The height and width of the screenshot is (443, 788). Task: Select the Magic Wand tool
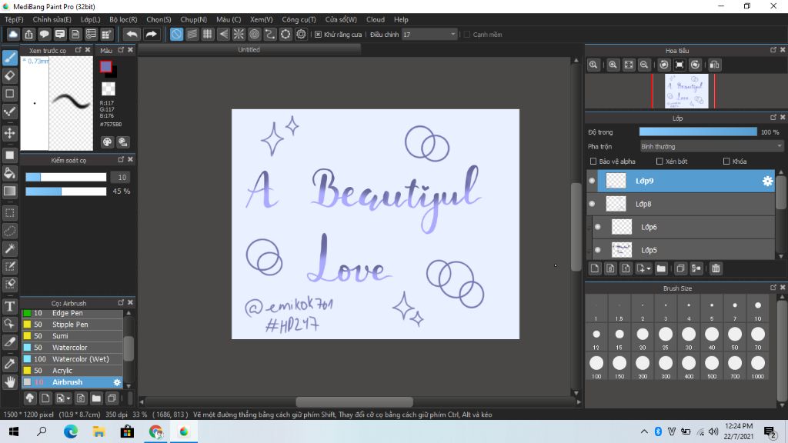click(9, 248)
